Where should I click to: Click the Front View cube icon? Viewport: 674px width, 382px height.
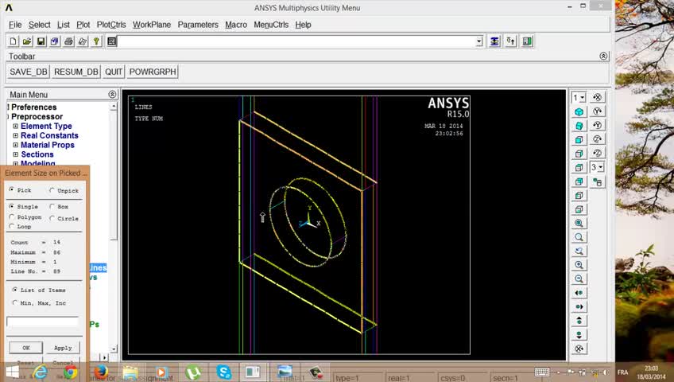(x=579, y=140)
